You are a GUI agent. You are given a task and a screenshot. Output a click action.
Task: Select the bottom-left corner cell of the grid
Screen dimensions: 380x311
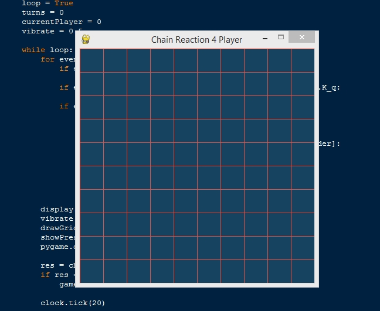pyautogui.click(x=91, y=271)
